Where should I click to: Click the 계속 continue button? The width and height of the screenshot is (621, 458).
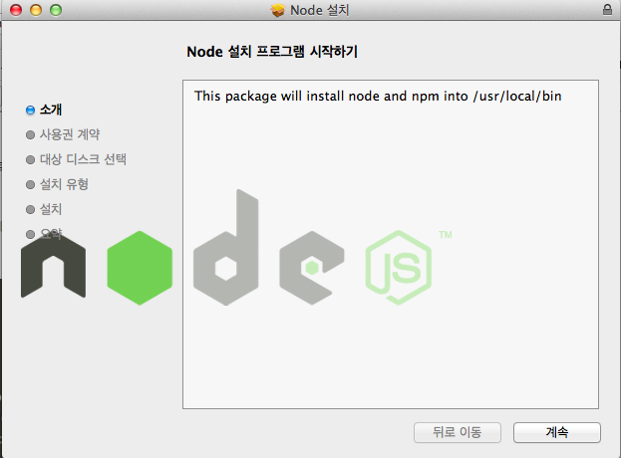(557, 432)
